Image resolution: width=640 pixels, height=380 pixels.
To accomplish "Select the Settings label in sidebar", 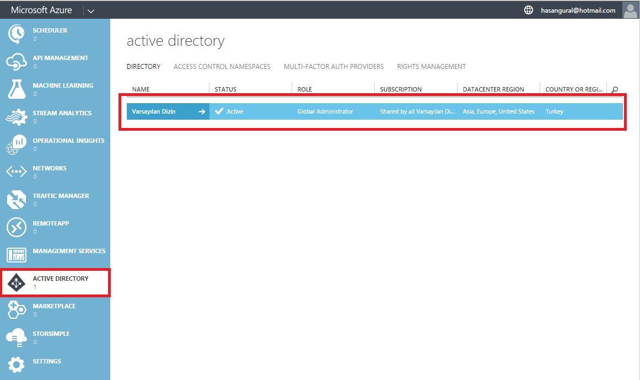I will 47,361.
